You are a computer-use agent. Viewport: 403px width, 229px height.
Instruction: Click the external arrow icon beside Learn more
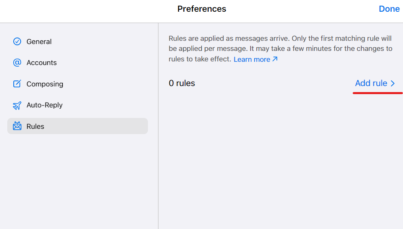275,59
